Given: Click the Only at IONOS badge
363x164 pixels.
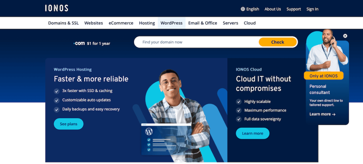Looking at the screenshot, I should click(324, 76).
